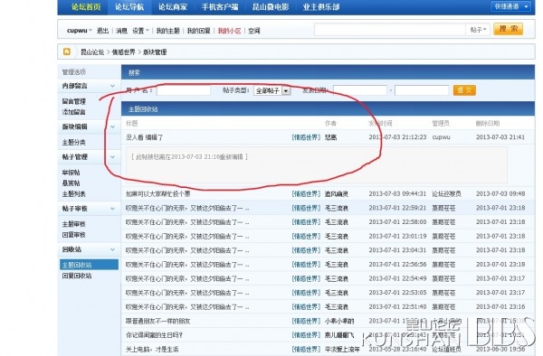Screen dimensions: 543x356
Task: Open the 我的主题 link
Action: pos(168,31)
